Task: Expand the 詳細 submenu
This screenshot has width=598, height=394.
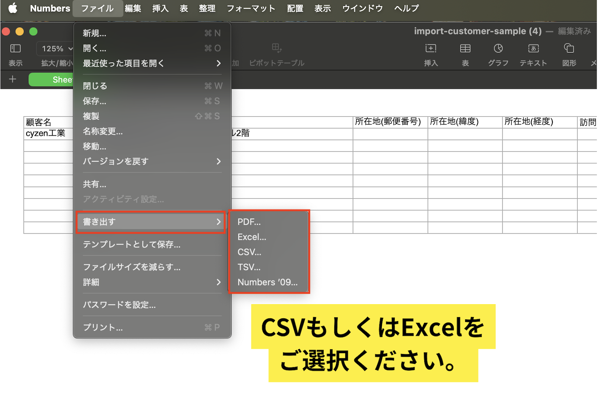Action: (x=152, y=282)
